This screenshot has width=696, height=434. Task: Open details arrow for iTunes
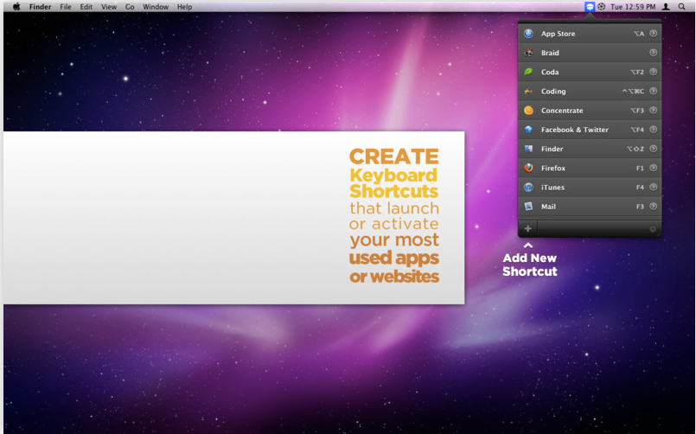653,187
